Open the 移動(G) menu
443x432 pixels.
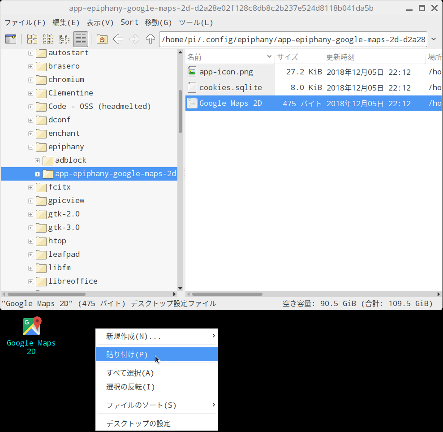158,22
